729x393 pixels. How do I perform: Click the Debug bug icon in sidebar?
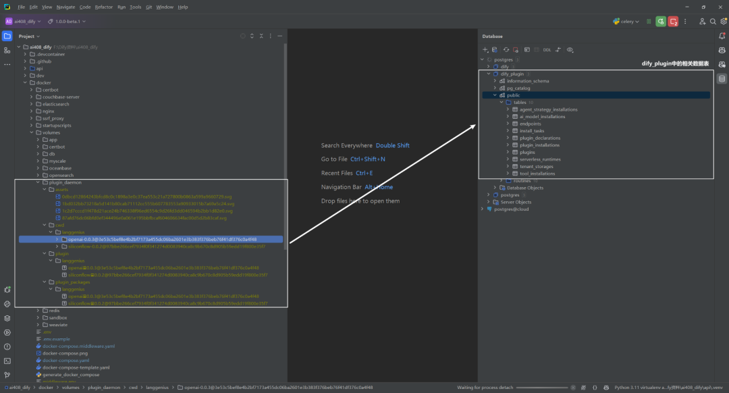click(x=7, y=290)
